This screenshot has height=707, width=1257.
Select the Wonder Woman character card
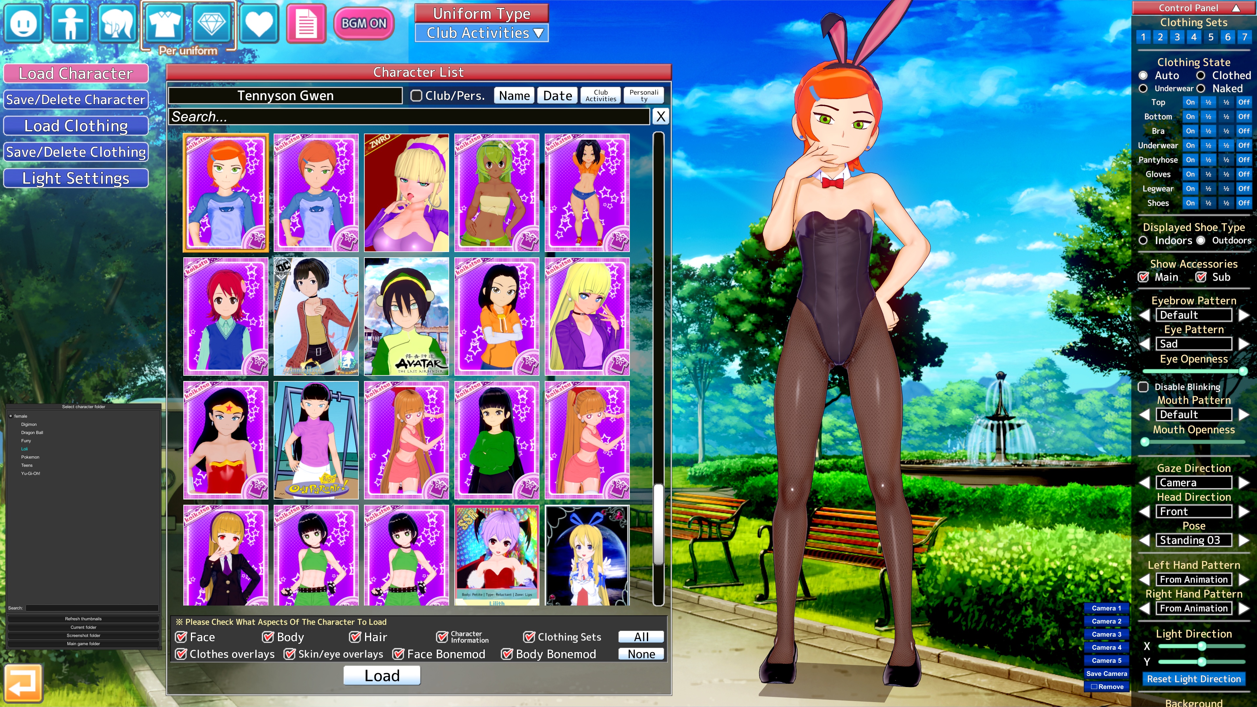pos(226,440)
